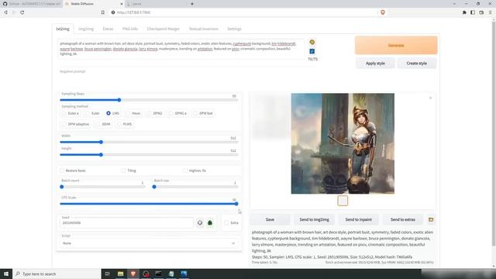This screenshot has width=496, height=279.
Task: Click the Brave browser taskbar icon
Action: tap(133, 274)
